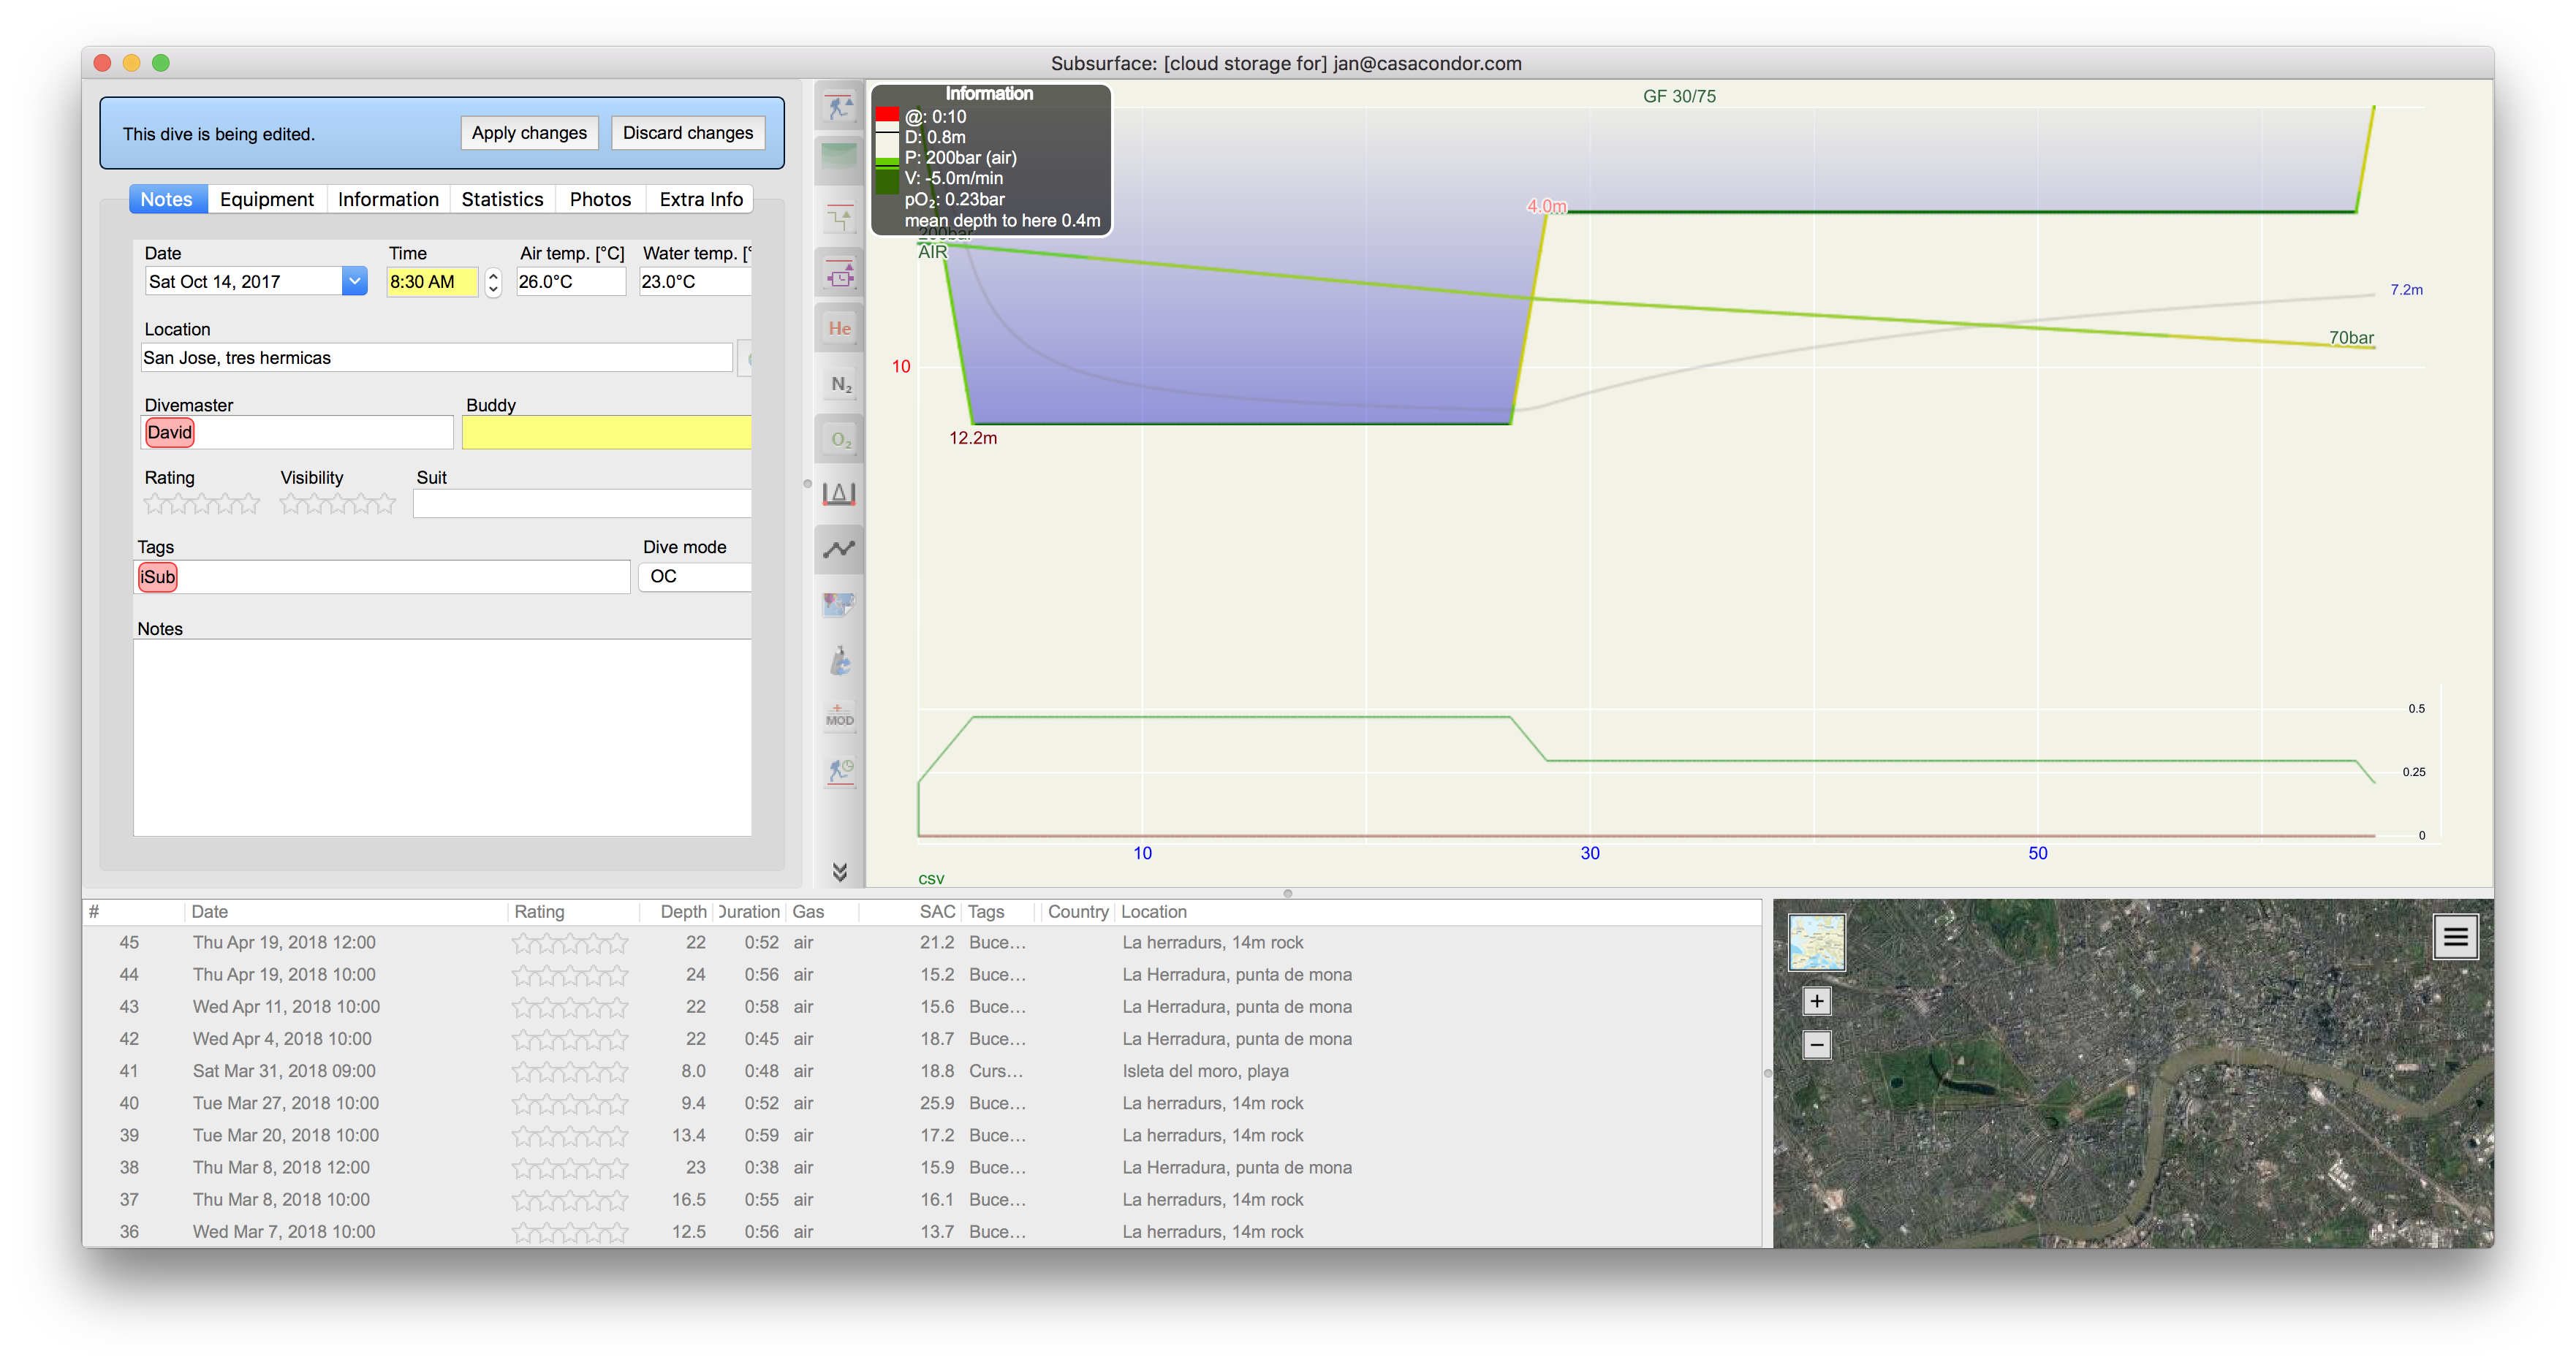Toggle photos display on the dive profile
Image resolution: width=2576 pixels, height=1365 pixels.
[839, 605]
